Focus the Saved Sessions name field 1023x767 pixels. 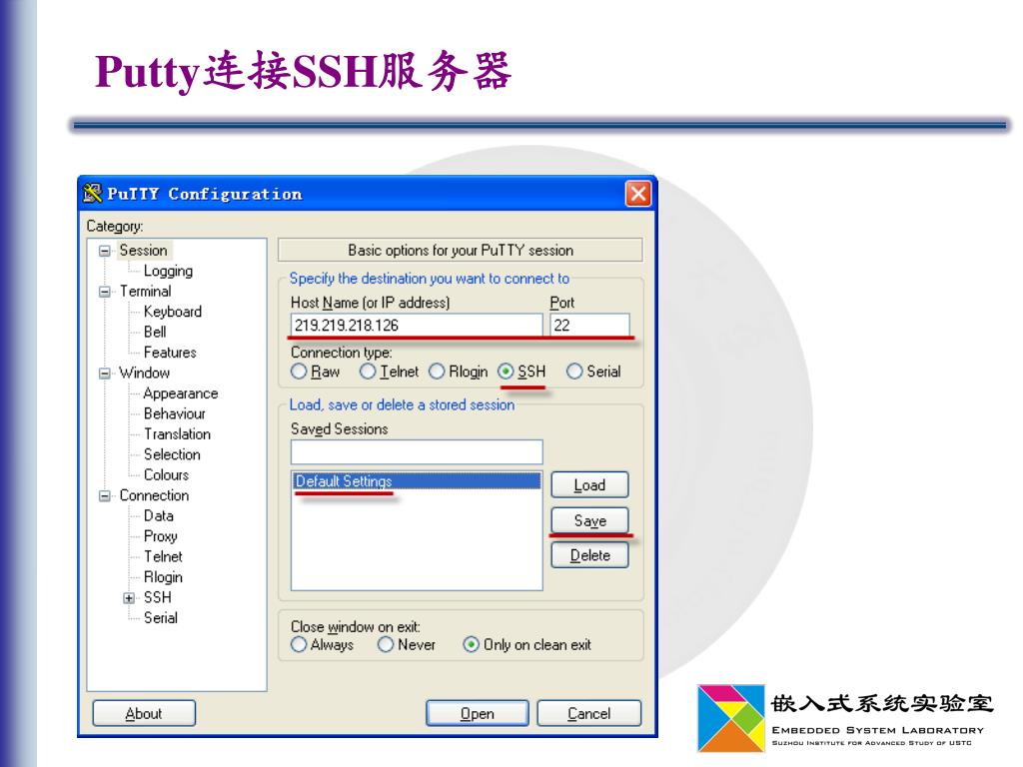tap(417, 452)
